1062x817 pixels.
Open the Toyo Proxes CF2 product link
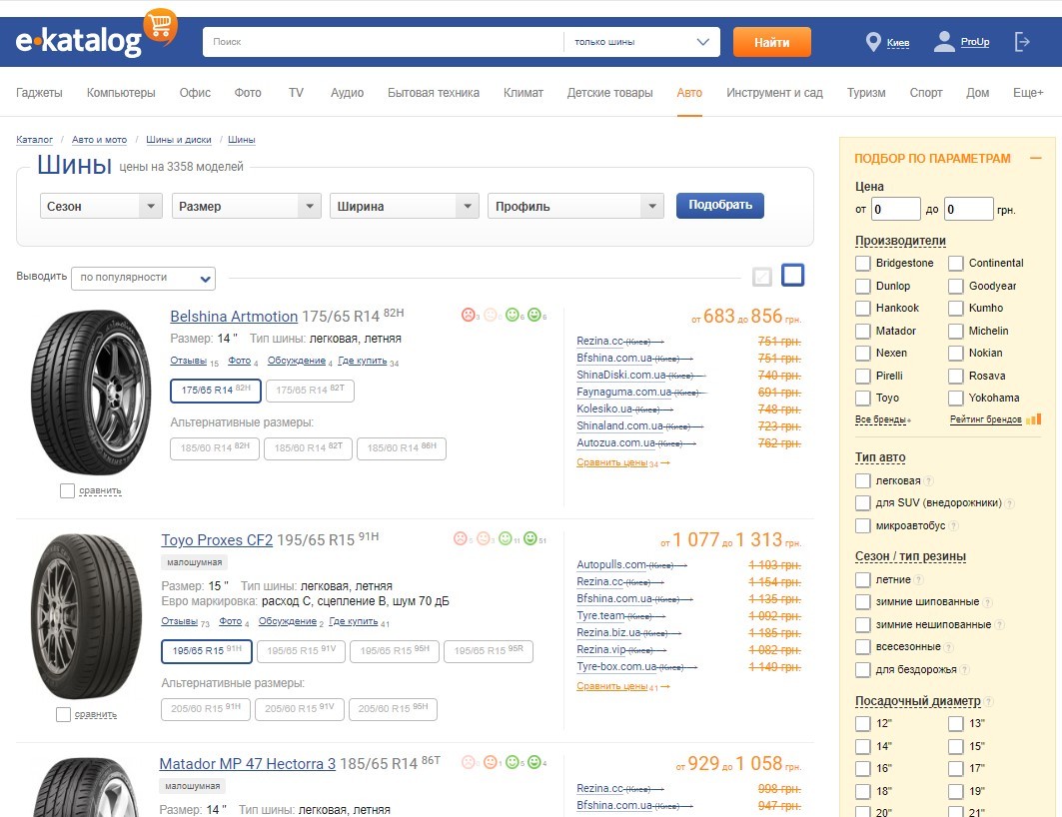pyautogui.click(x=217, y=540)
